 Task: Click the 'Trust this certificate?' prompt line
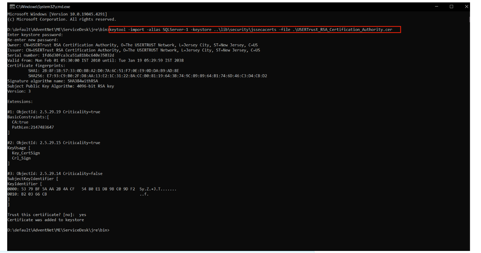(47, 215)
